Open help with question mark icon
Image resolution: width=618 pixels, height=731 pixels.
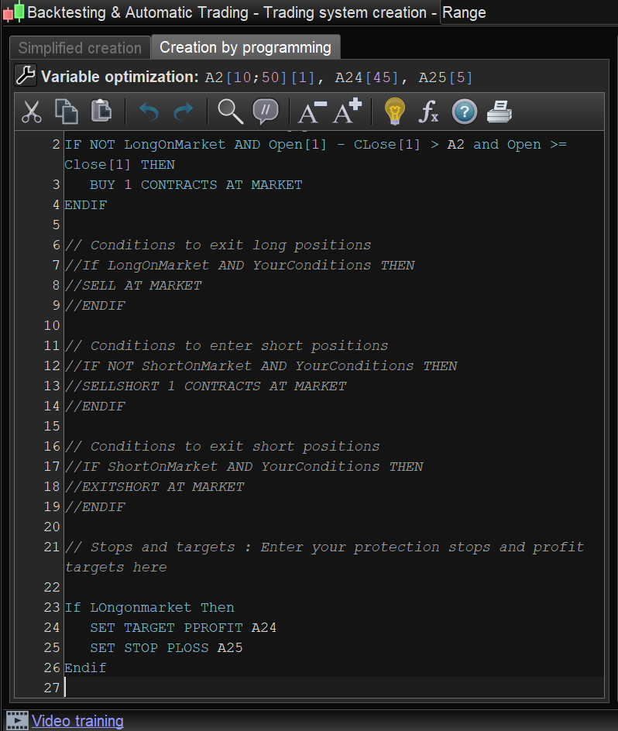464,112
